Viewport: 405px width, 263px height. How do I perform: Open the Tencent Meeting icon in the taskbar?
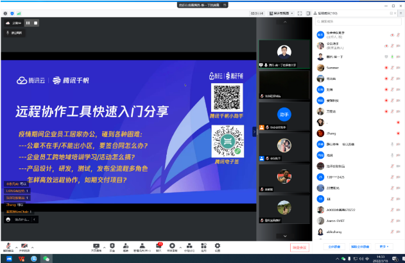[x=9, y=259]
